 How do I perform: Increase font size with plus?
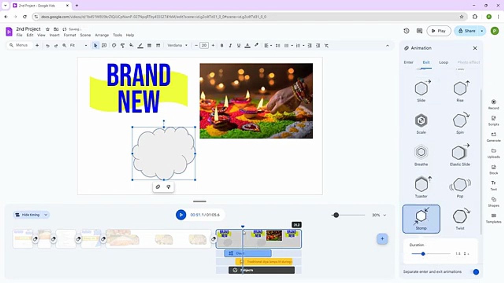pos(213,46)
